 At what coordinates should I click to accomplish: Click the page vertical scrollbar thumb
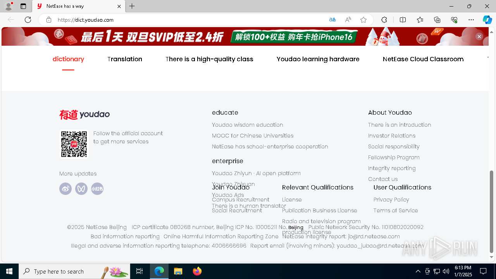tap(492, 211)
